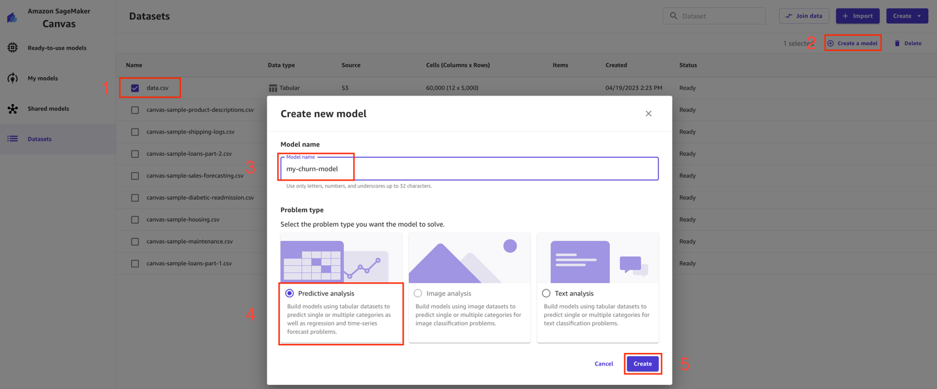Image resolution: width=937 pixels, height=389 pixels.
Task: Open Ready-to-use models chip icon
Action: pos(12,48)
